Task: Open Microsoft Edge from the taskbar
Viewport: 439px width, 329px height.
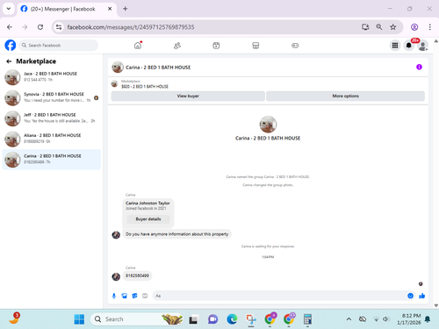Action: click(232, 319)
